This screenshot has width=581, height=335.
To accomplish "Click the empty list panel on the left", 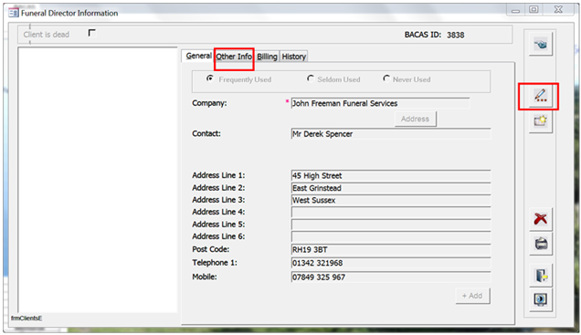I will click(98, 180).
